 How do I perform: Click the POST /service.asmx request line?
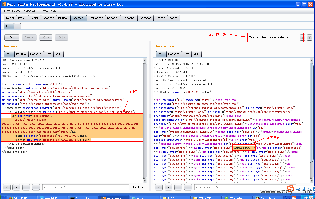tap(23, 60)
